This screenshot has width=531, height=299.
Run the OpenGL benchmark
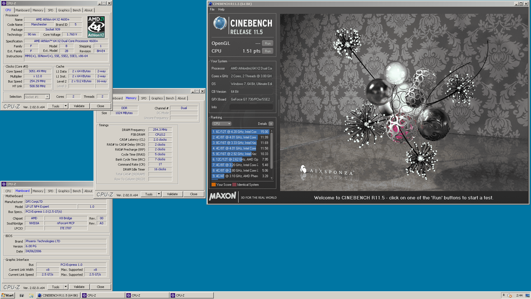(x=268, y=43)
